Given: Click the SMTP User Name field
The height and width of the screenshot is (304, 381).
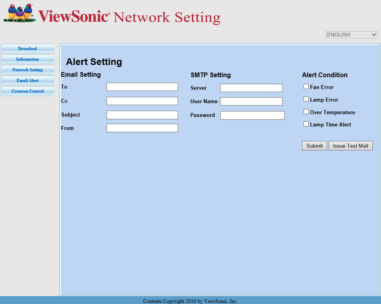Looking at the screenshot, I should [251, 101].
